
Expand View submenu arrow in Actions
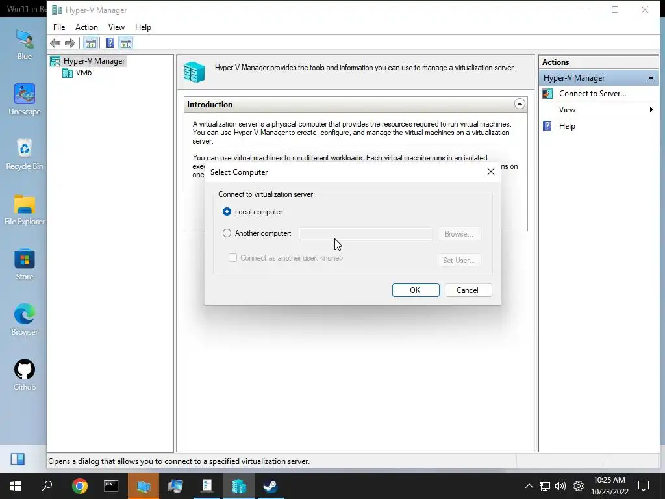(x=651, y=110)
